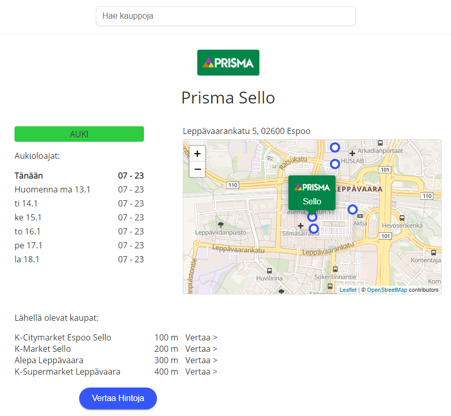Click the Prisma Sello map popup
The width and height of the screenshot is (451, 416).
pos(312,193)
